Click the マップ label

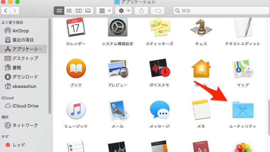(x=243, y=85)
